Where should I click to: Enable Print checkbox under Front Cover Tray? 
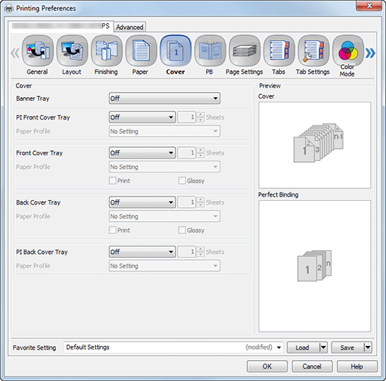tap(113, 181)
